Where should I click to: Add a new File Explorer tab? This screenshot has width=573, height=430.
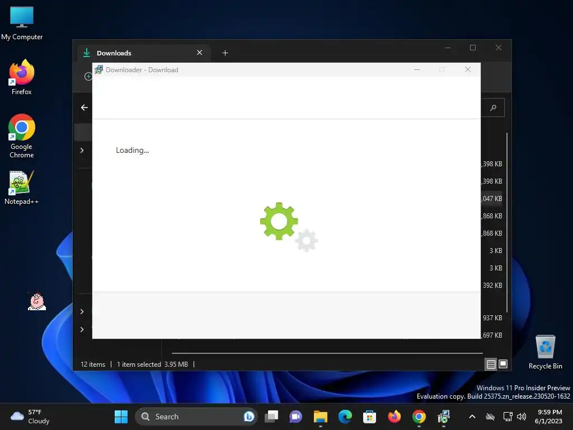(225, 53)
